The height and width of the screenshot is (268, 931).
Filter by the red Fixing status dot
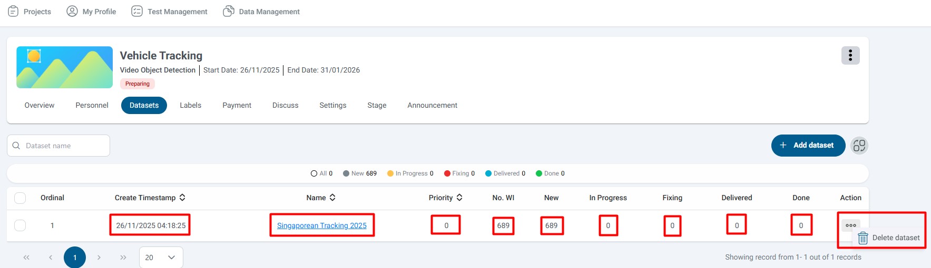(x=447, y=173)
